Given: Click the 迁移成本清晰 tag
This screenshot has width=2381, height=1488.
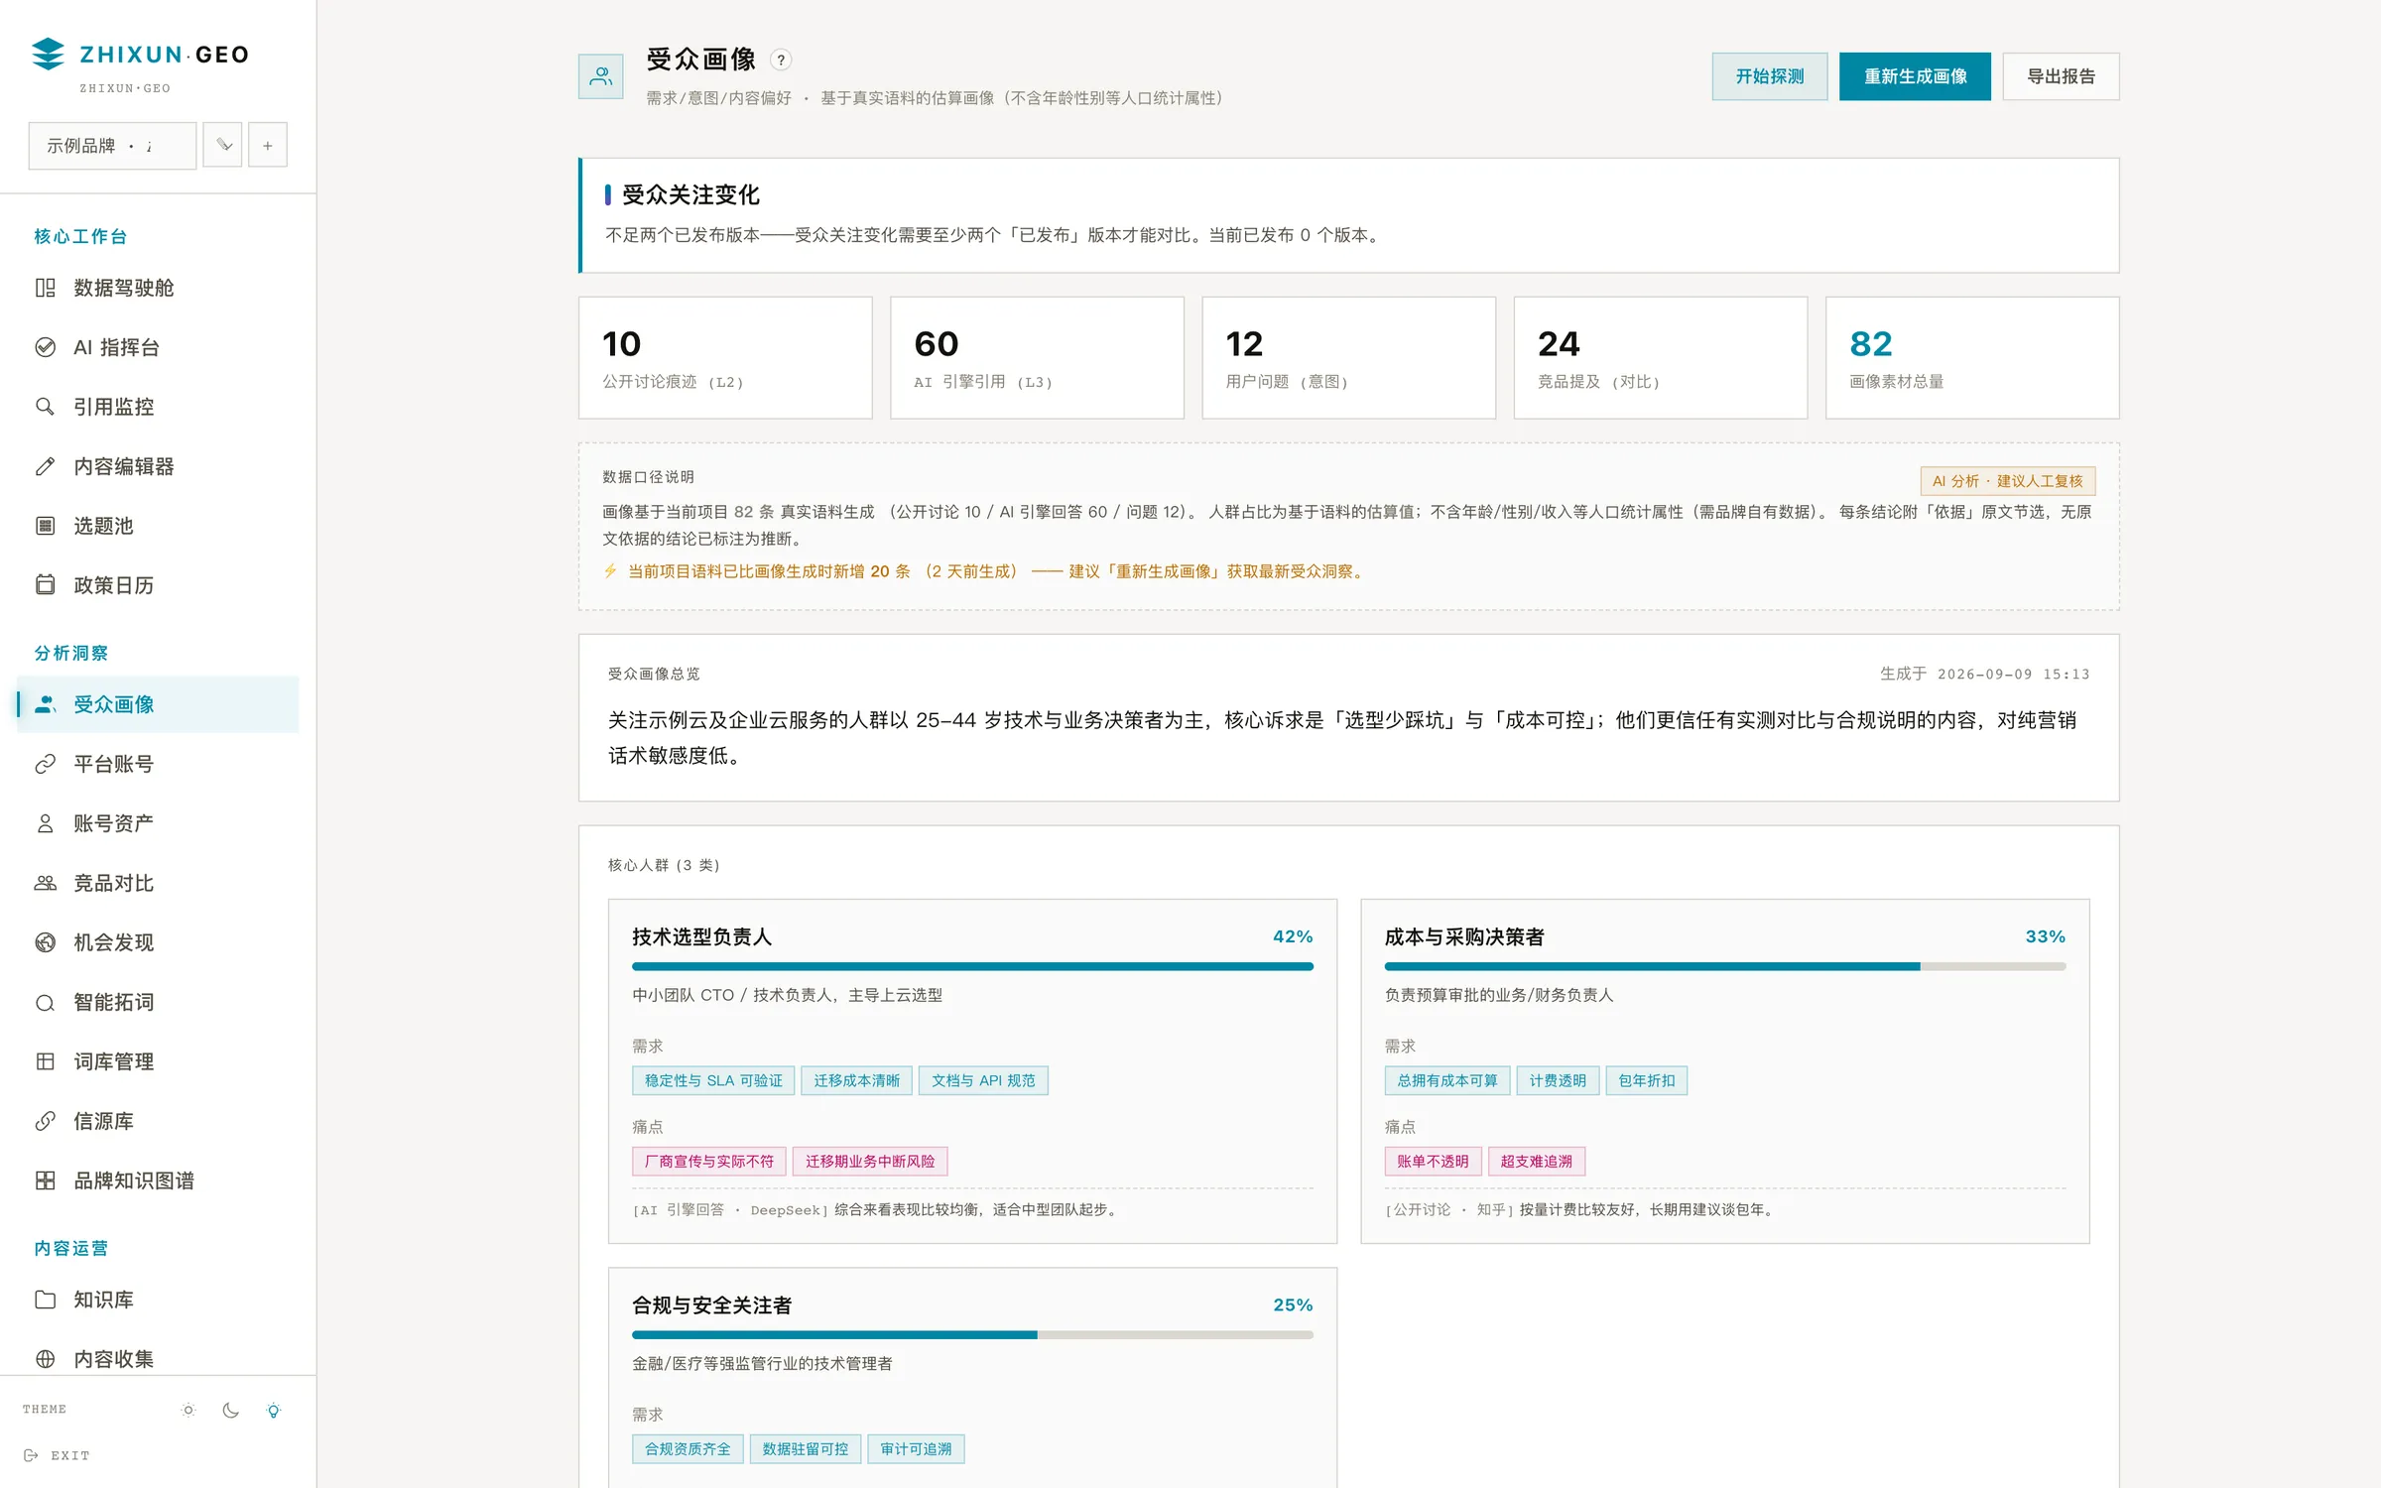Looking at the screenshot, I should point(857,1080).
